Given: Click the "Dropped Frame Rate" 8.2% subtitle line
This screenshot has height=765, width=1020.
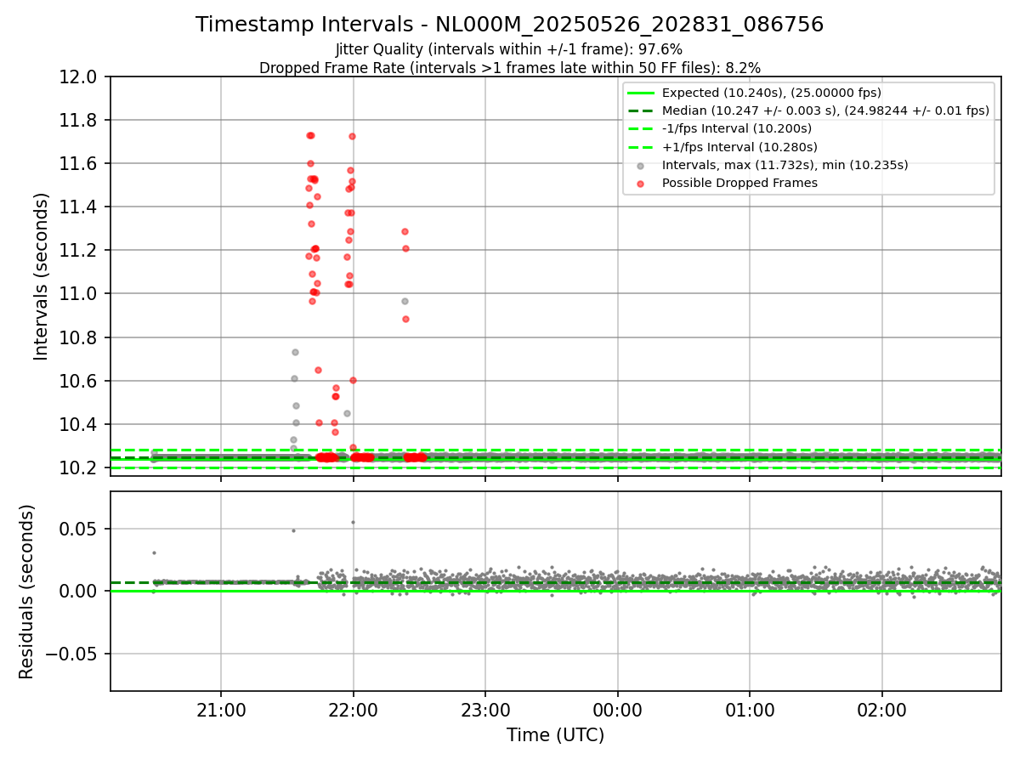Looking at the screenshot, I should tap(509, 67).
